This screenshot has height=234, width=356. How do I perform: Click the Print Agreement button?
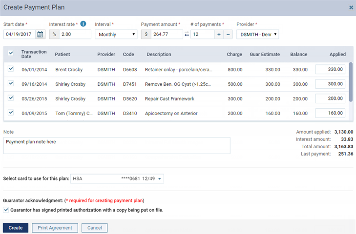tap(55, 228)
